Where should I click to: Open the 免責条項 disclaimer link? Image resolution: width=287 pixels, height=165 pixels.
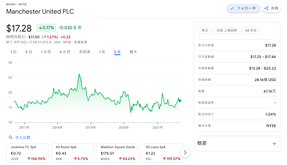pos(81,42)
